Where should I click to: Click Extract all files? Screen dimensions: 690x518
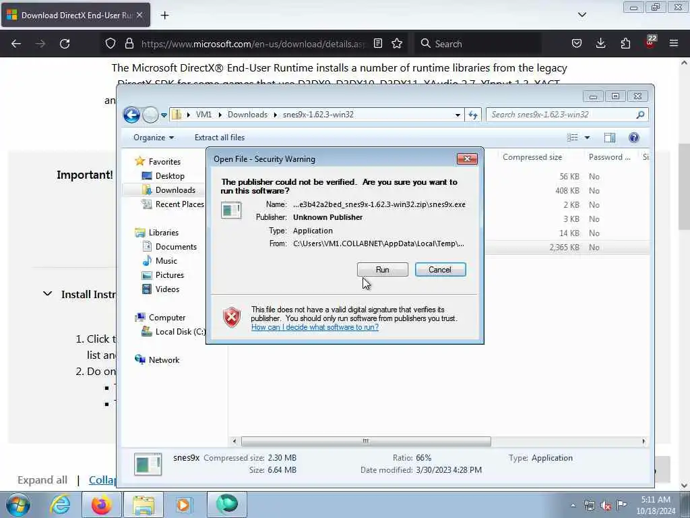220,138
